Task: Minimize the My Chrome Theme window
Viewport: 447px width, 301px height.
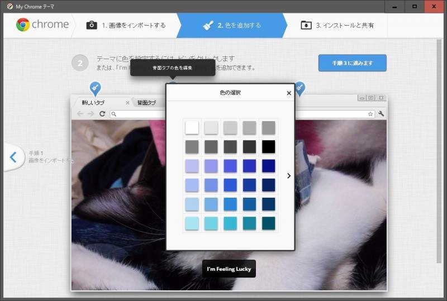Action: (394, 7)
